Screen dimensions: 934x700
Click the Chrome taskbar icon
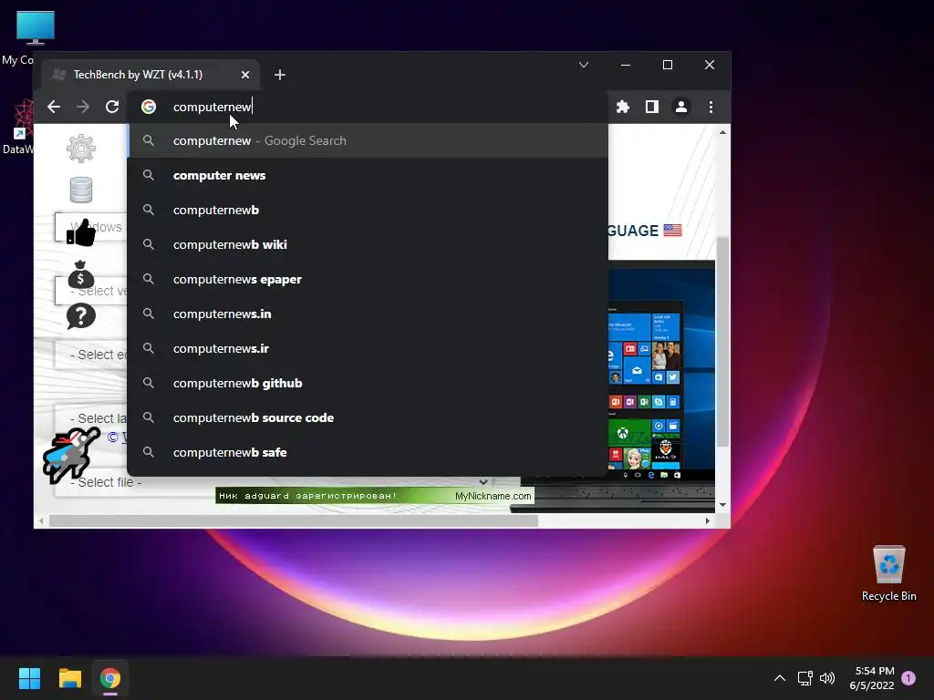pyautogui.click(x=110, y=678)
